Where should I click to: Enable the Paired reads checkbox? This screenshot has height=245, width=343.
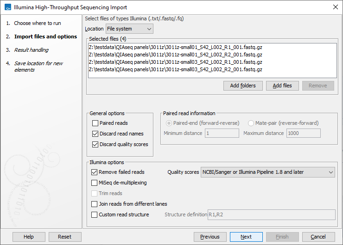95,123
